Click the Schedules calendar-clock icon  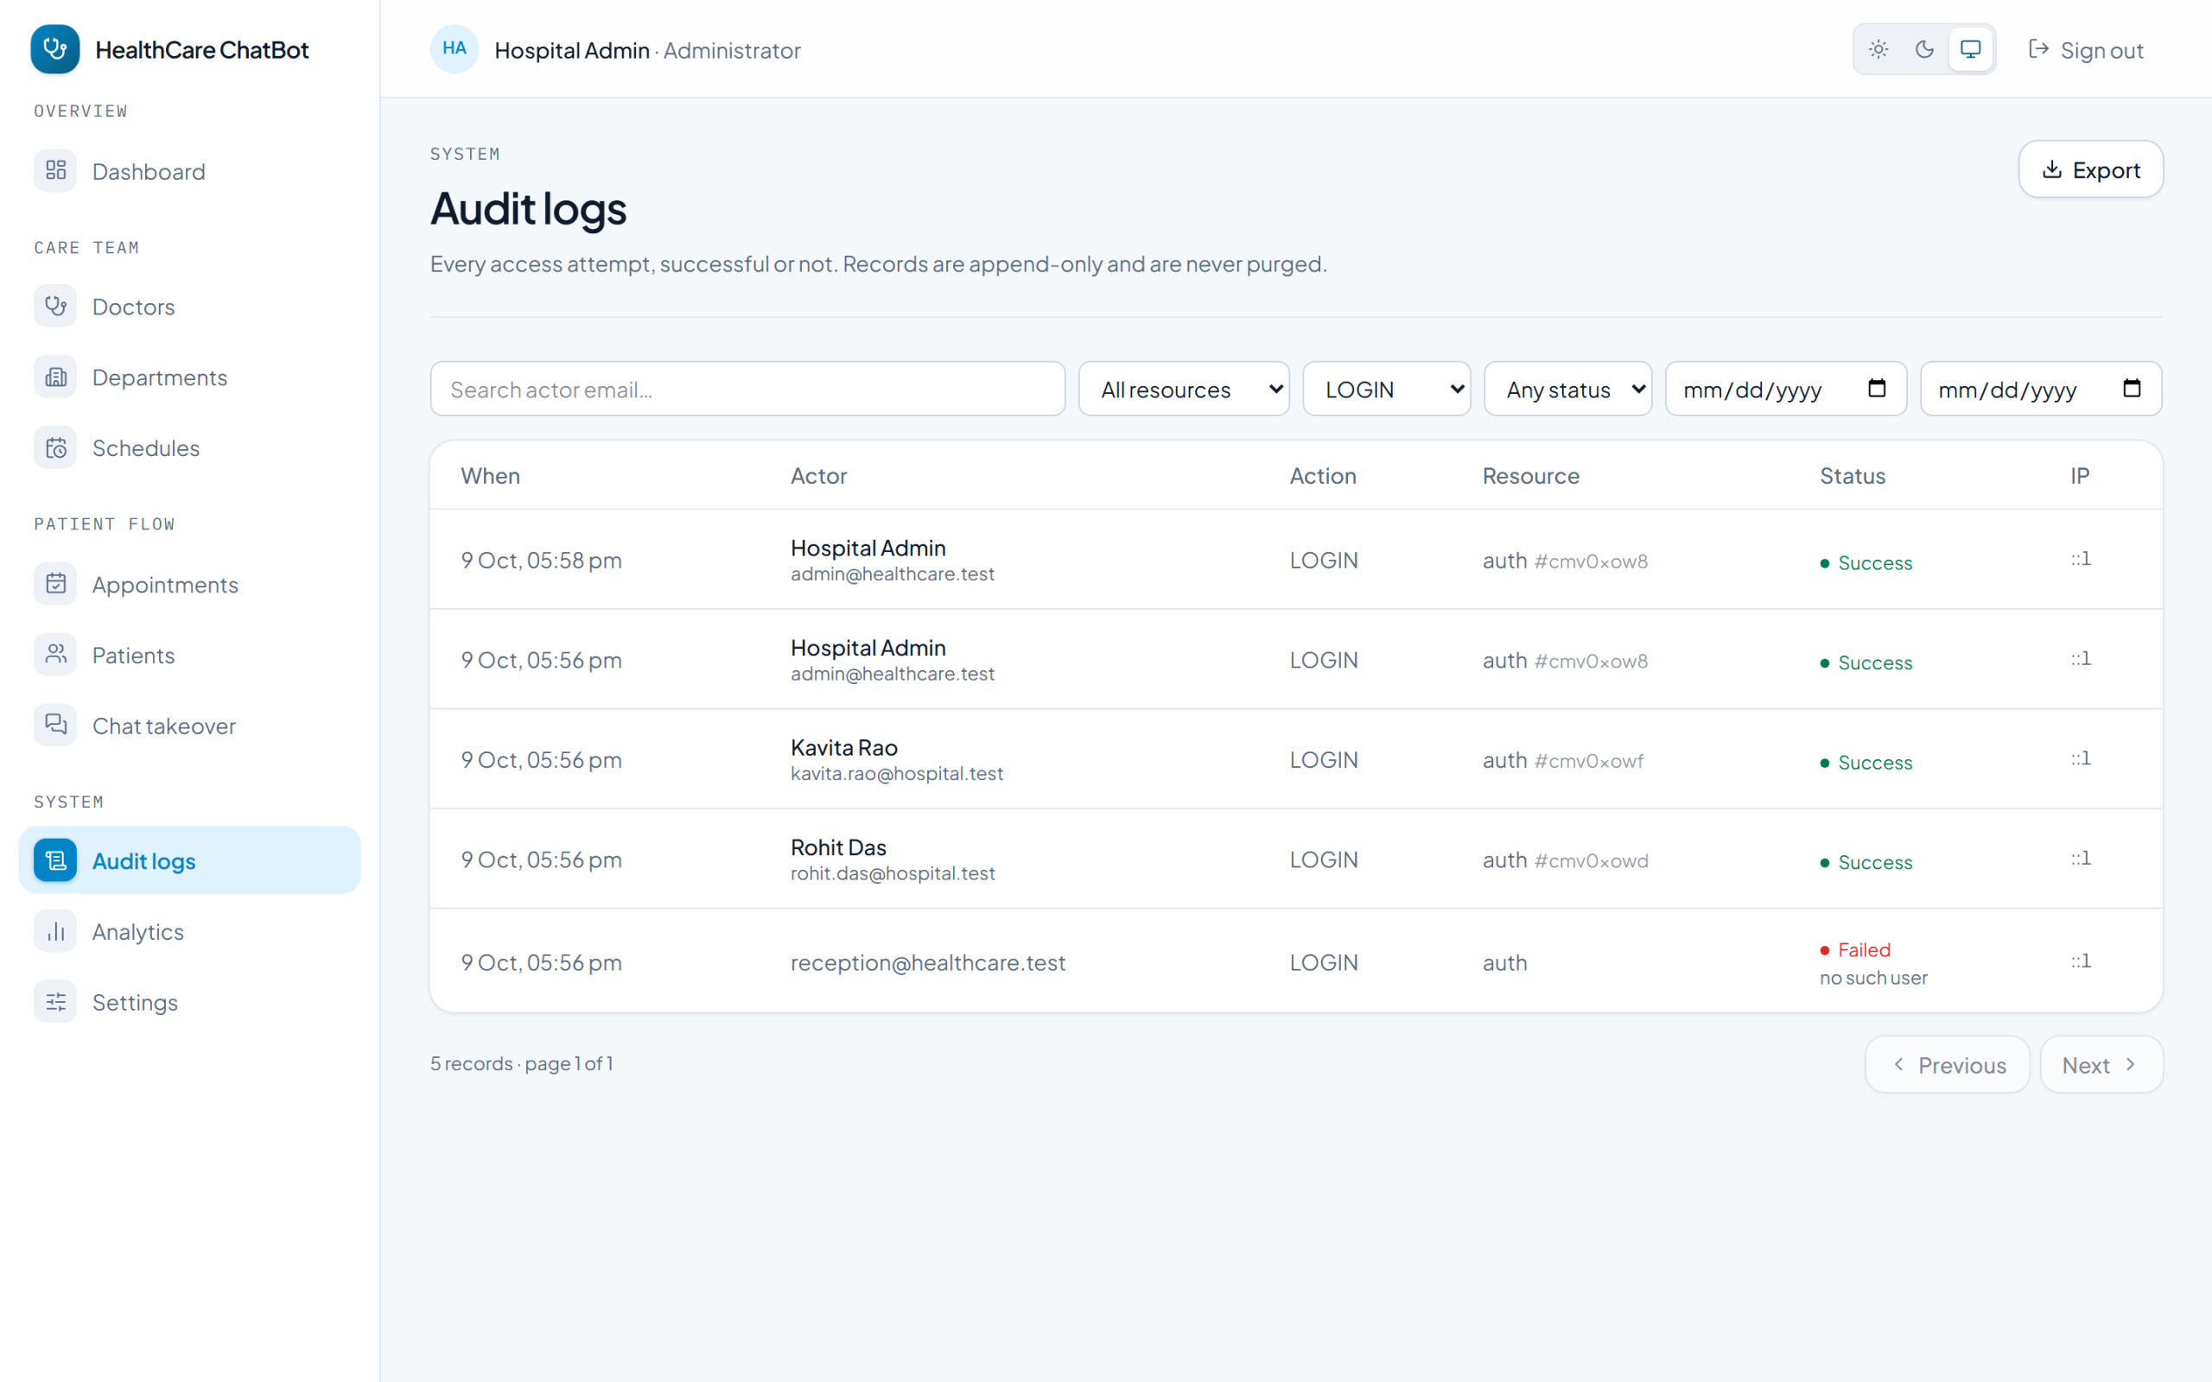coord(56,448)
